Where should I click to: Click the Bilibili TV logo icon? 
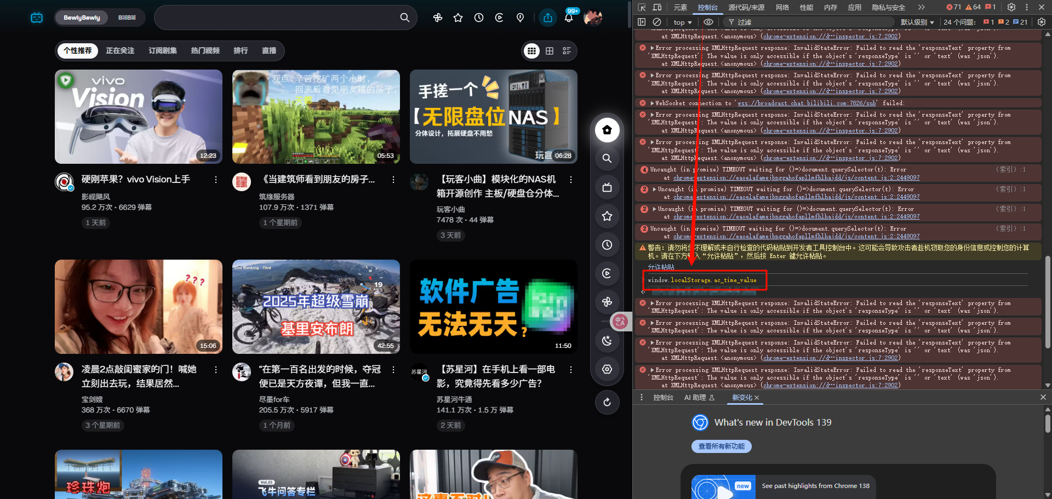coord(37,18)
